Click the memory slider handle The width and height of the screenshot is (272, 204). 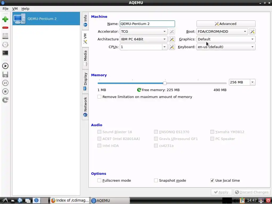click(x=165, y=83)
